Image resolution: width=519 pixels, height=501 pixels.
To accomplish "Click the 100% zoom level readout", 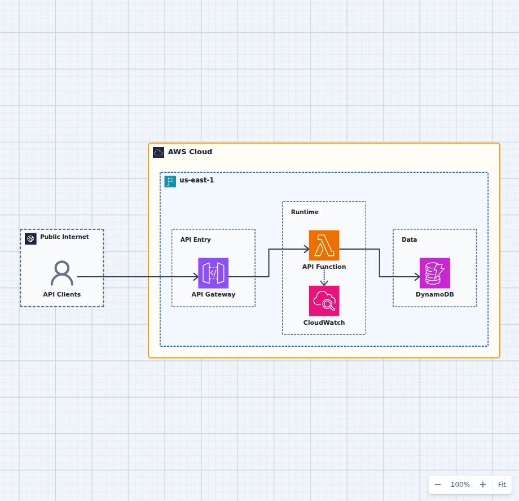I will coord(460,485).
